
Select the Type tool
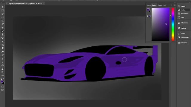[x=3, y=59]
